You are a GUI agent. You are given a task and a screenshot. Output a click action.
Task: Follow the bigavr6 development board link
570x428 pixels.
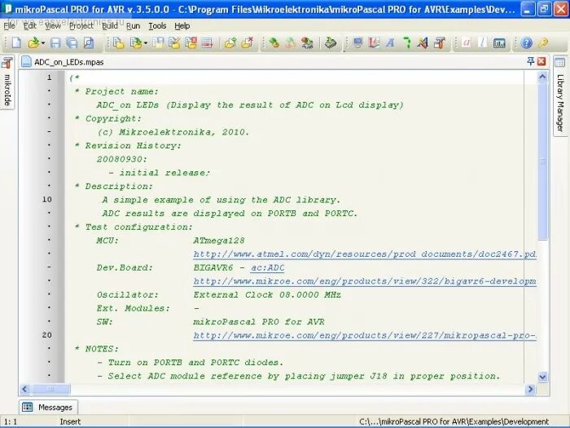tap(365, 281)
